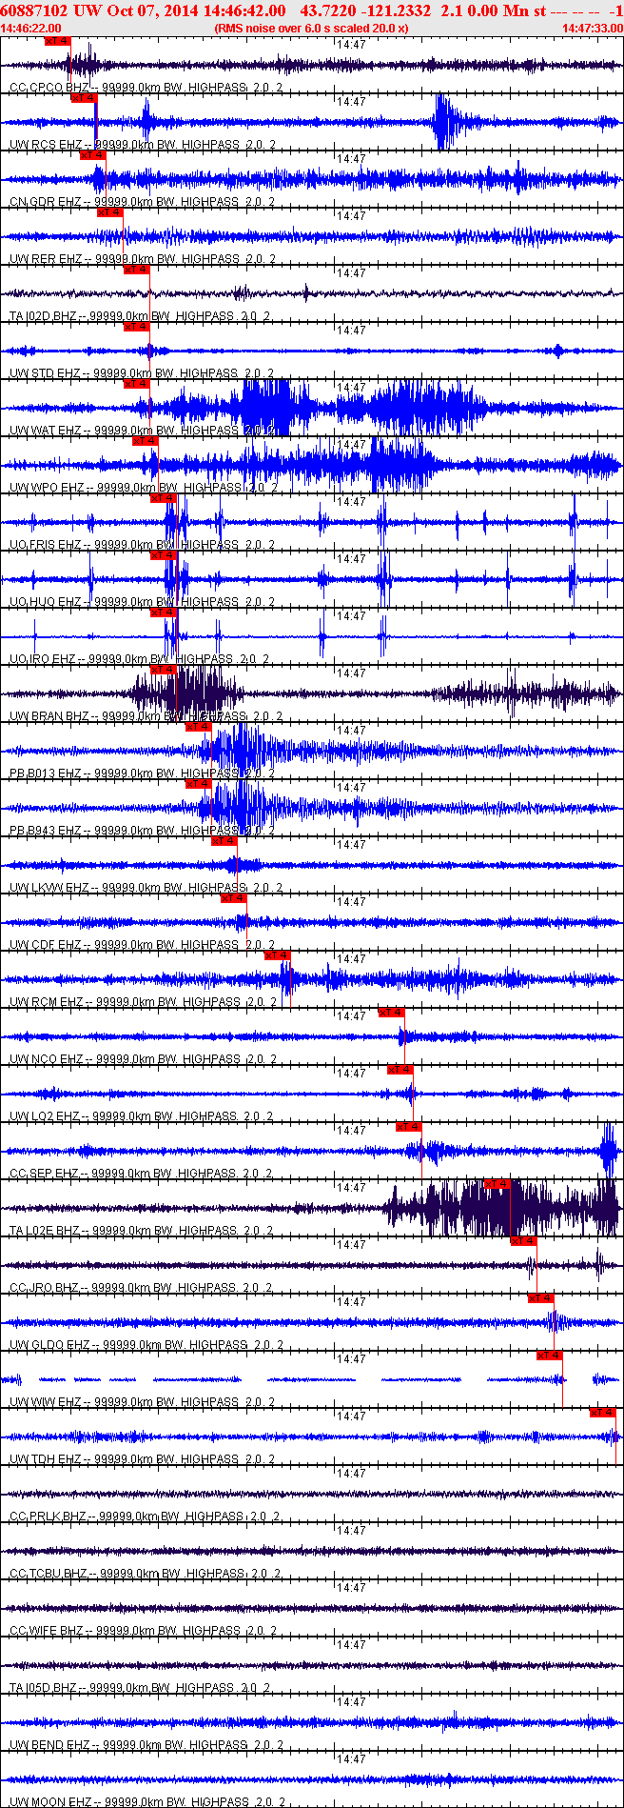Screen dimensions: 624x1808
Task: Click the red pick flag on UW.NCO trace
Action: point(391,1013)
